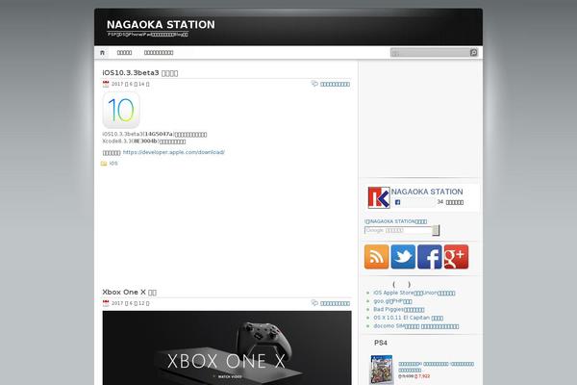Open NAGAOKA STATION Facebook widget title
Image resolution: width=577 pixels, height=385 pixels.
point(427,192)
